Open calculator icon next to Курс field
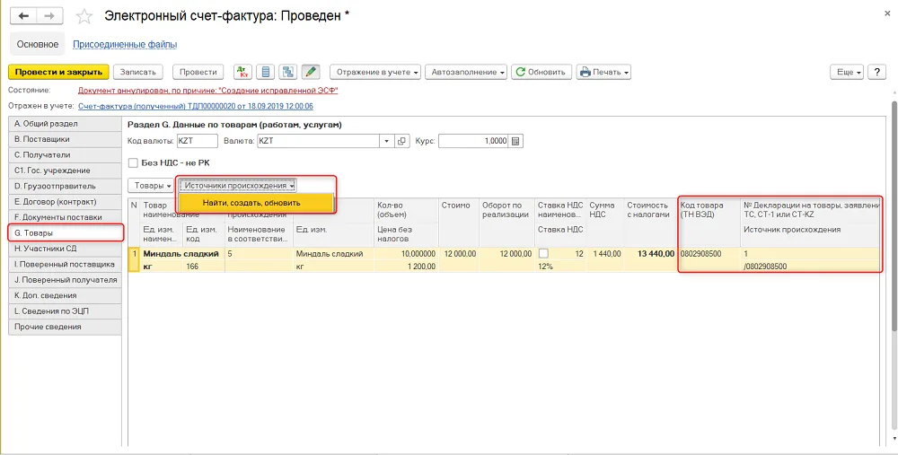Image resolution: width=898 pixels, height=455 pixels. 515,141
